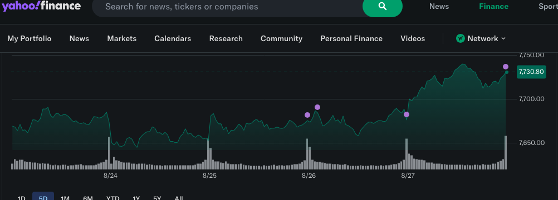
Task: Click the tall volume bar at 8/27
Action: pos(407,154)
